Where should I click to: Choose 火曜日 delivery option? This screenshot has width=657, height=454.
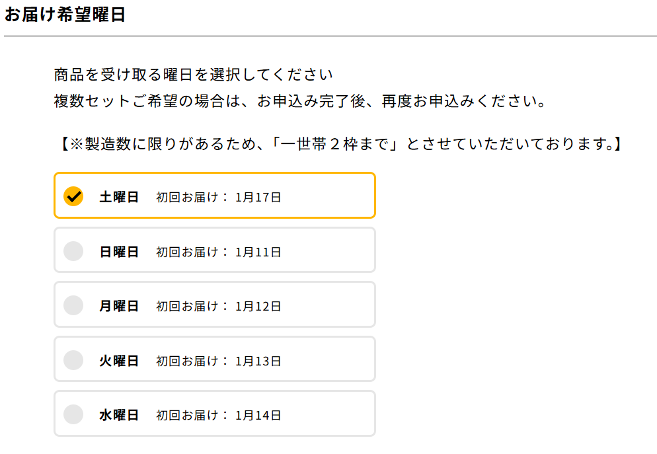215,359
